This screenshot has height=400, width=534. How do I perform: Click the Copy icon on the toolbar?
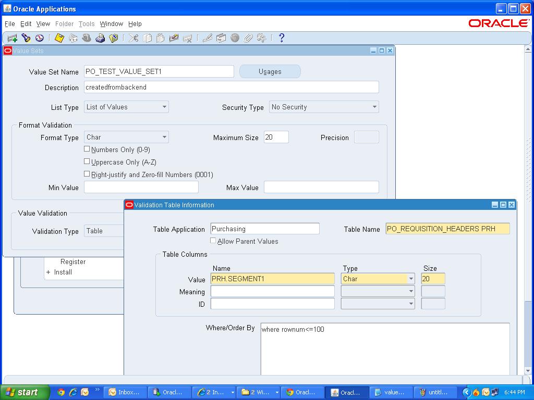(x=147, y=37)
